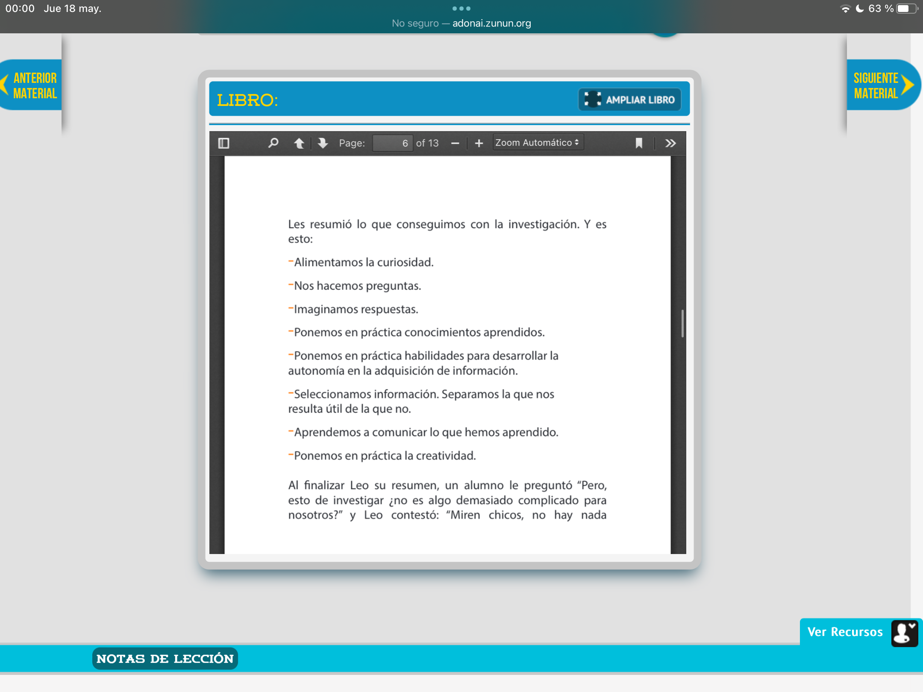Tap the Do Not Disturb moon icon
923x692 pixels.
860,9
